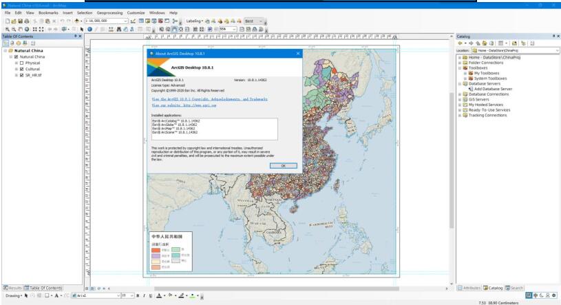
Task: Click the font color A swatch
Action: [159, 295]
